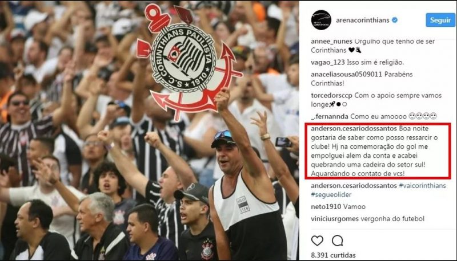Follow account with Seguir button
This screenshot has height=261, width=457.
(x=440, y=20)
